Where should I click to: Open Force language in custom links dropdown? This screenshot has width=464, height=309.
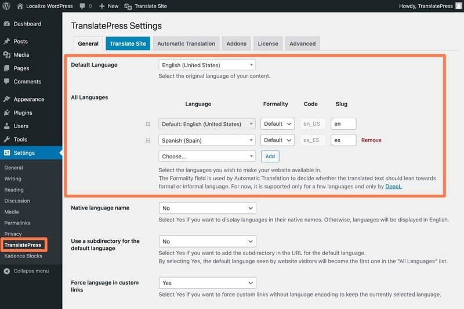click(x=207, y=283)
